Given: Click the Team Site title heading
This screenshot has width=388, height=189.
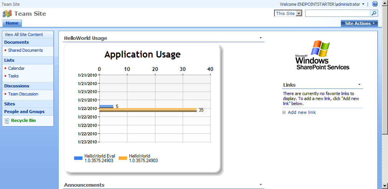Looking at the screenshot, I should pyautogui.click(x=30, y=13).
